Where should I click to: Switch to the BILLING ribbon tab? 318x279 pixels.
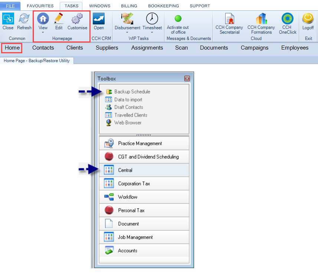point(129,6)
